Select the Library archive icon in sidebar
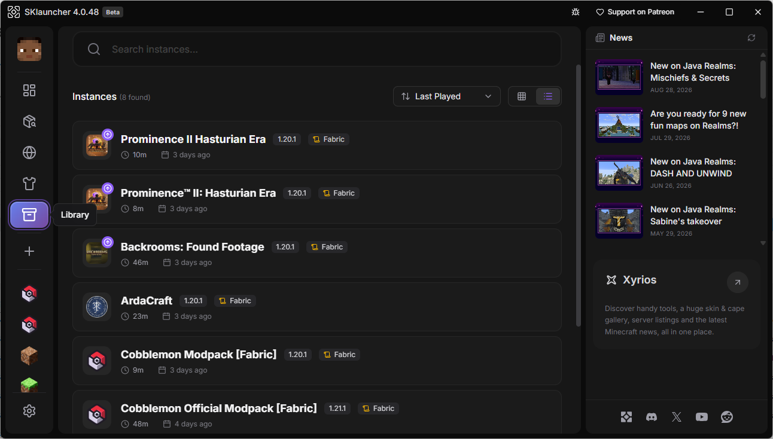This screenshot has width=773, height=439. [x=29, y=215]
